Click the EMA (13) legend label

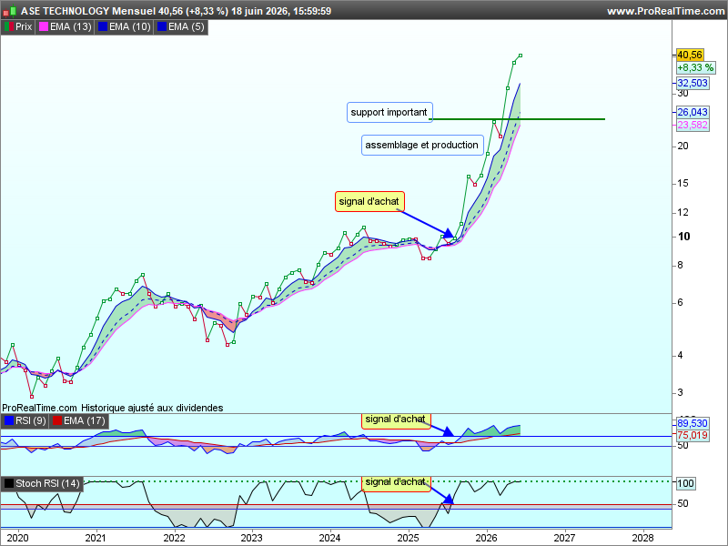click(71, 27)
